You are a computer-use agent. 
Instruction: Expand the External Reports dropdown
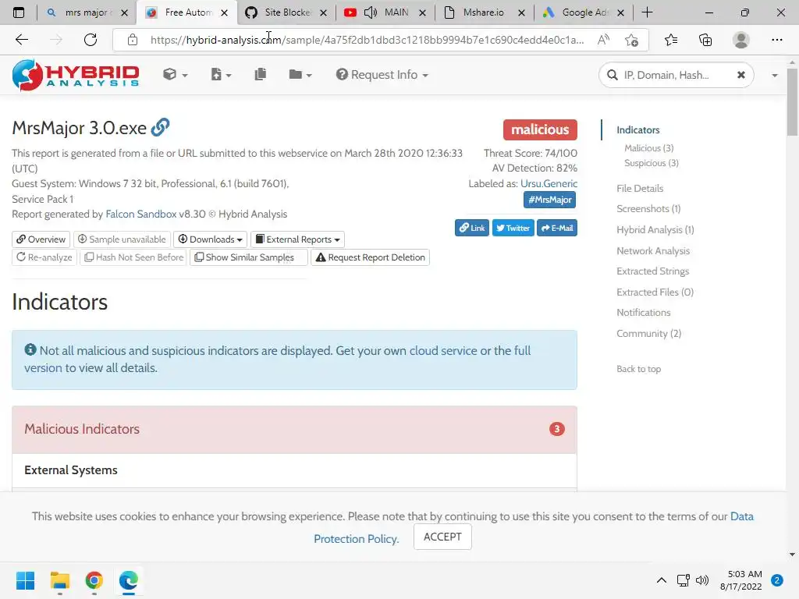pyautogui.click(x=297, y=239)
